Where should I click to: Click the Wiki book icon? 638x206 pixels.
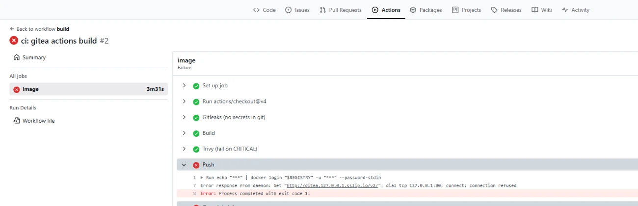535,10
